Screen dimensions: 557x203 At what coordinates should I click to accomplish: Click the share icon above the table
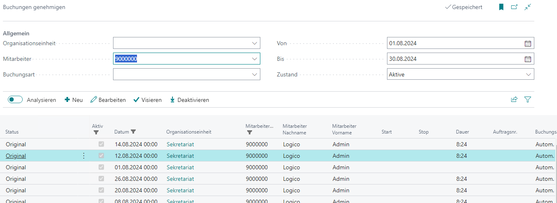coord(514,99)
